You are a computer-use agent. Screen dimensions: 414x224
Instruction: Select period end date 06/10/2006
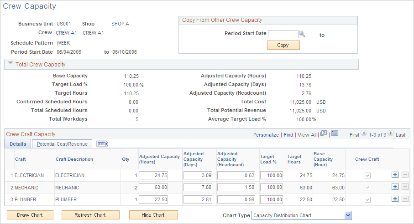pyautogui.click(x=125, y=52)
